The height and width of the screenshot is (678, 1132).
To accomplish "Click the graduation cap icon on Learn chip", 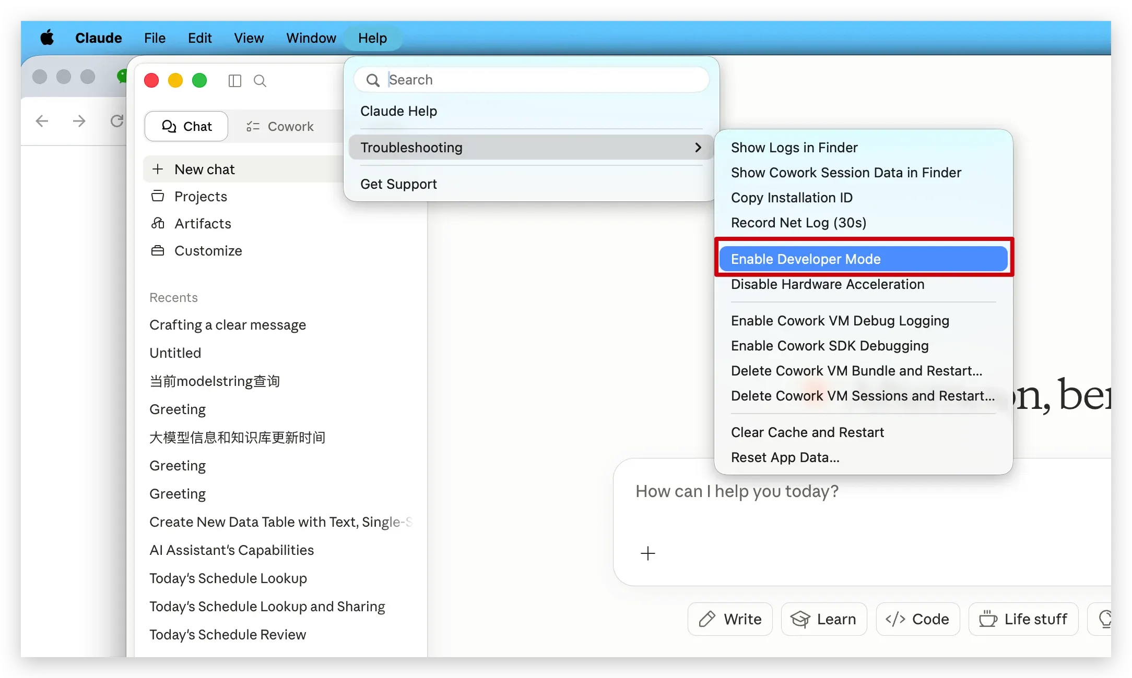I will click(x=800, y=619).
